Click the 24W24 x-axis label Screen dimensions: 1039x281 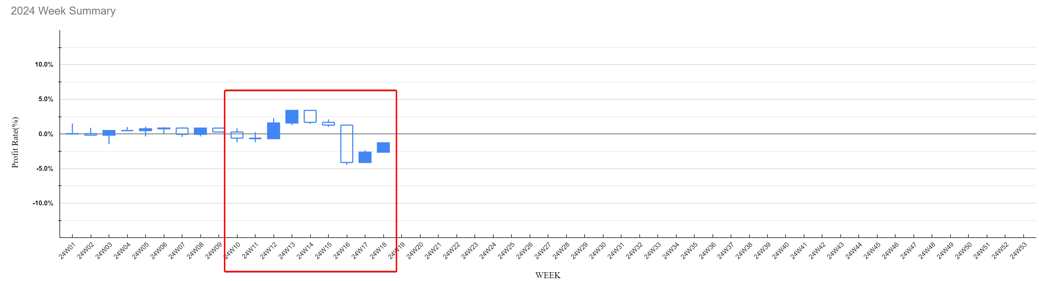(488, 251)
